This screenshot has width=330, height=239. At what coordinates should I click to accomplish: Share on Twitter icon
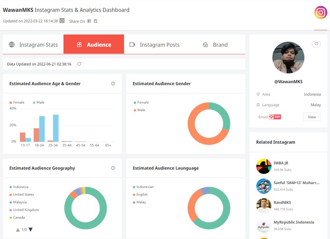pos(95,21)
